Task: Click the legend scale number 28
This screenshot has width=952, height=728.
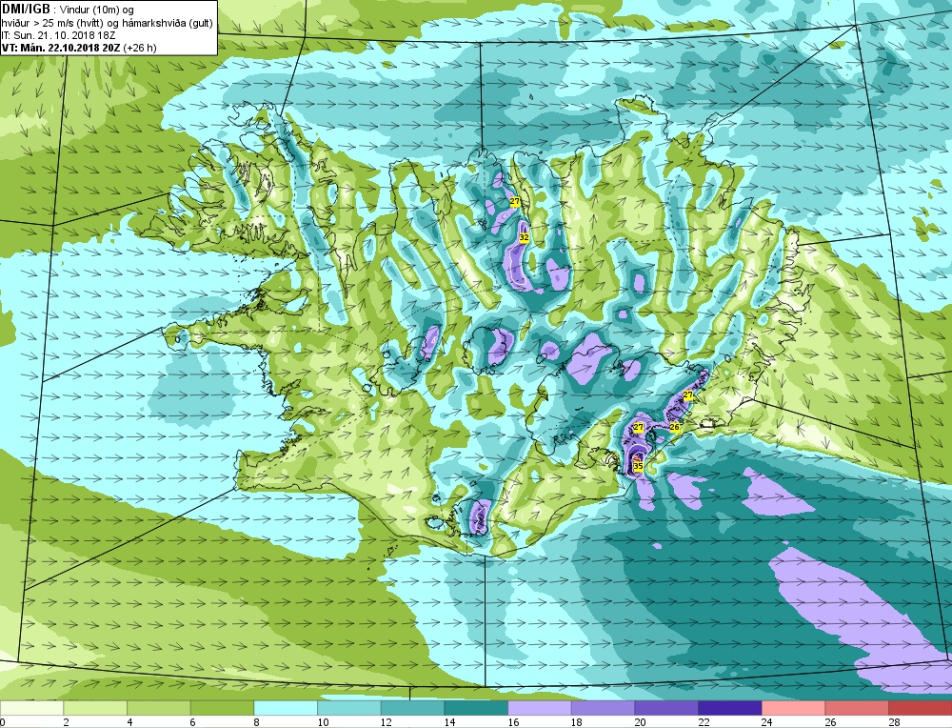Action: click(894, 722)
